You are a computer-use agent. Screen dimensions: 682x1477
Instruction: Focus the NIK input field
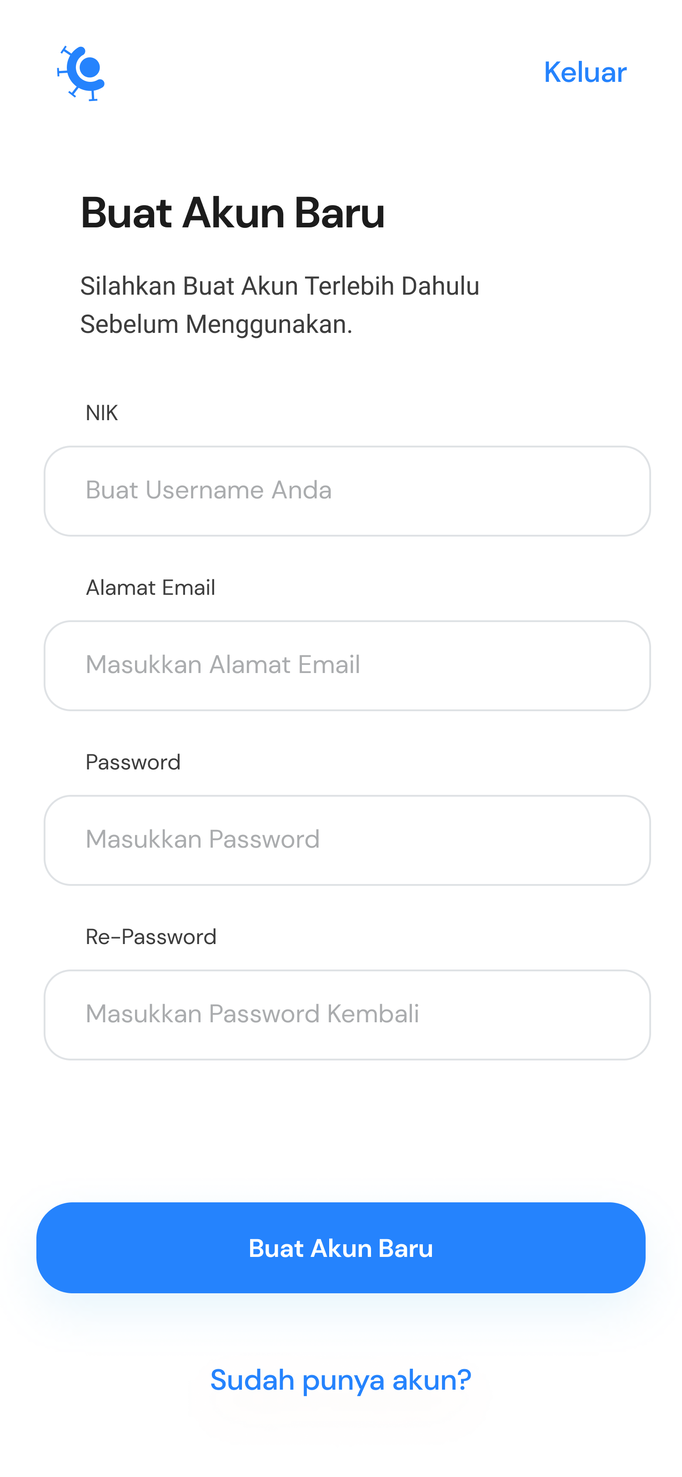pos(347,491)
